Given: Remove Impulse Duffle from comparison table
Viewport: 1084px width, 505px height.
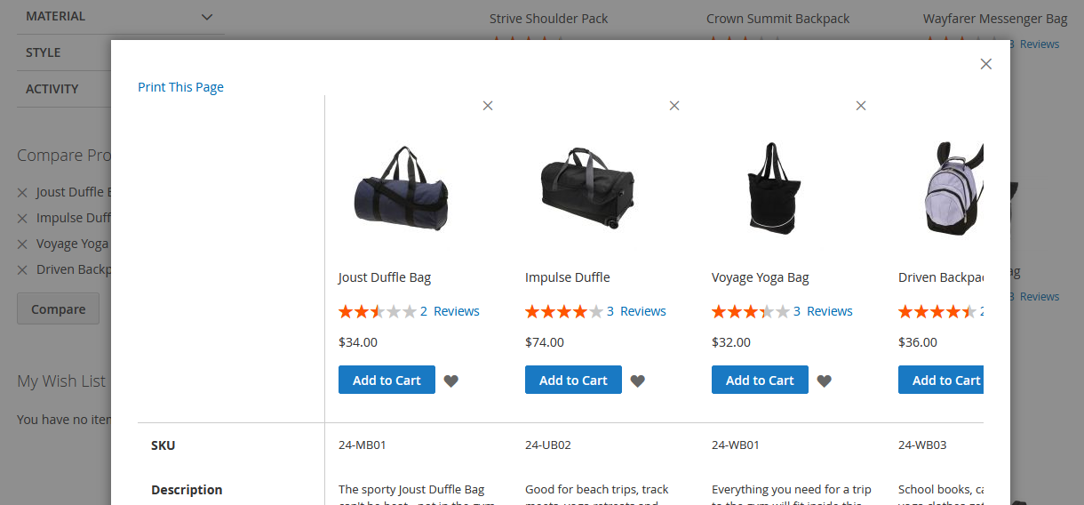Looking at the screenshot, I should click(x=674, y=106).
